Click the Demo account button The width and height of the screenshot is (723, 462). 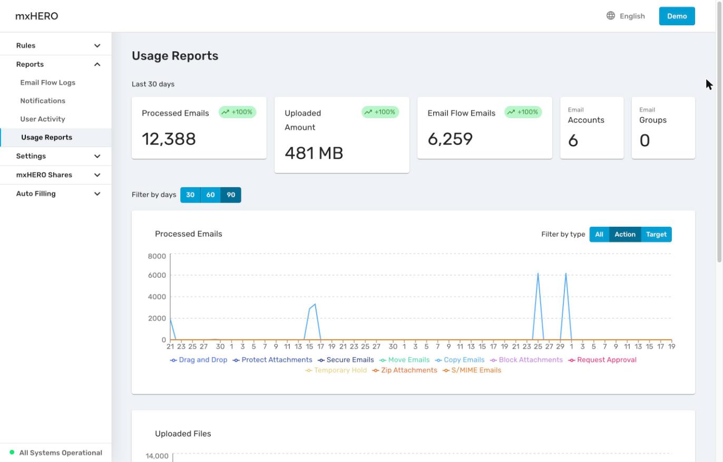[677, 16]
